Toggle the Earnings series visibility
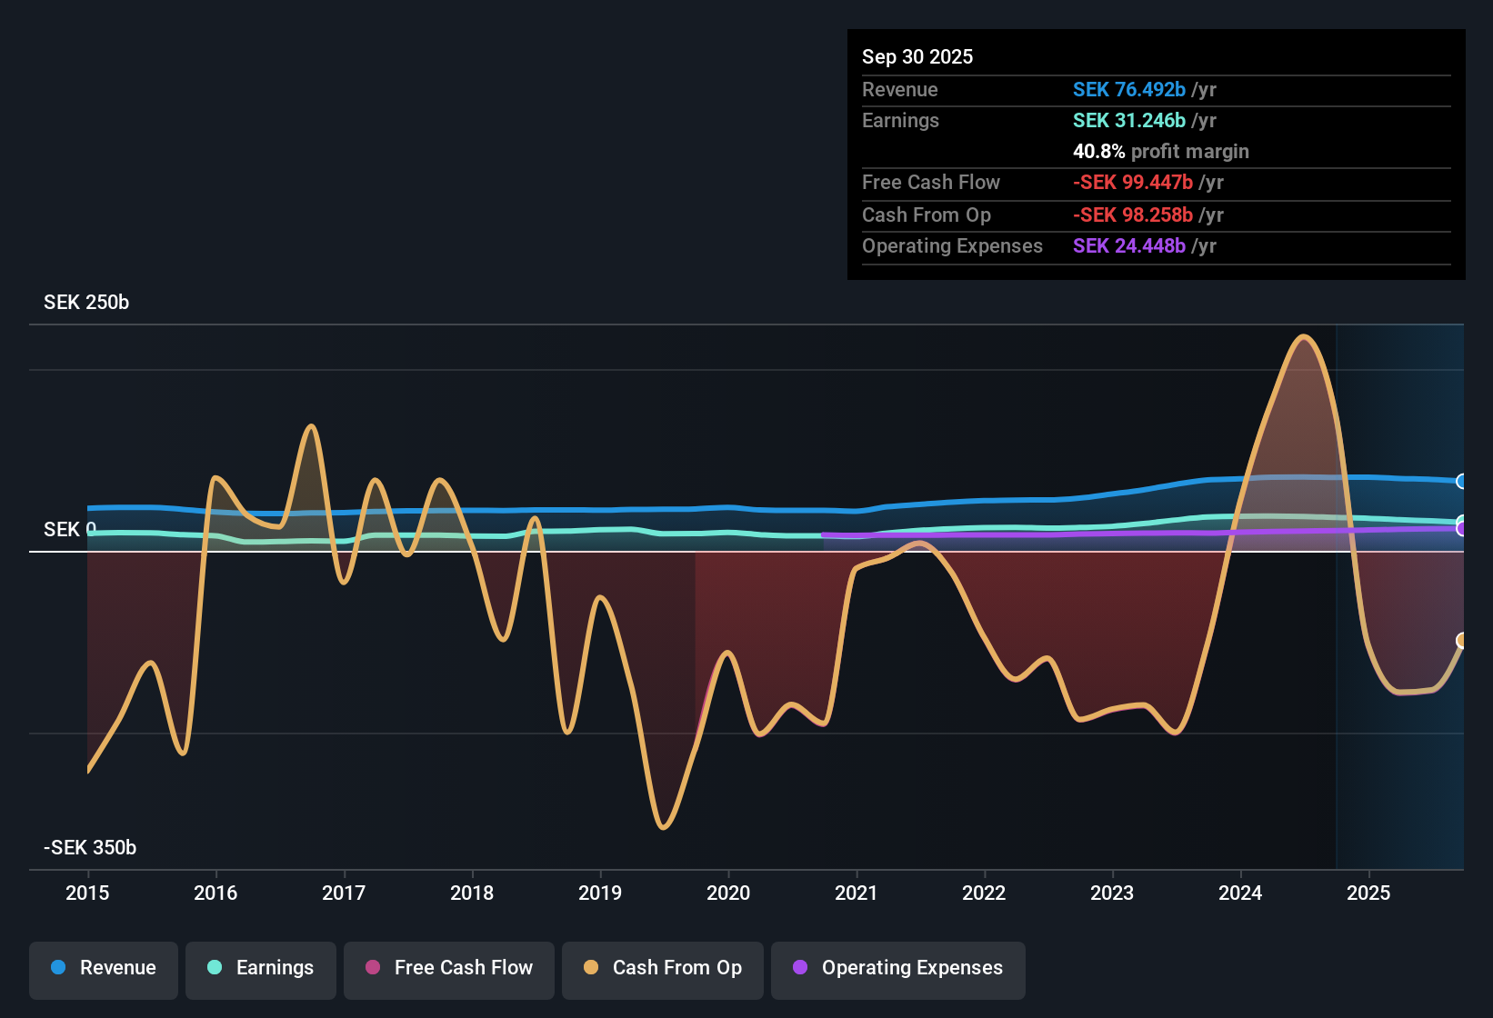The height and width of the screenshot is (1018, 1493). [x=261, y=968]
